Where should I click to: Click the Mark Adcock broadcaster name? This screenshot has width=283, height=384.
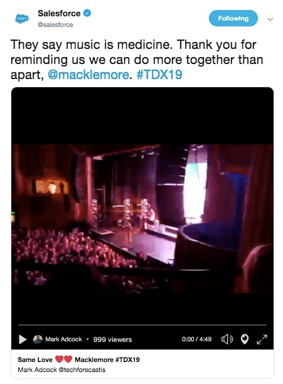coord(63,339)
